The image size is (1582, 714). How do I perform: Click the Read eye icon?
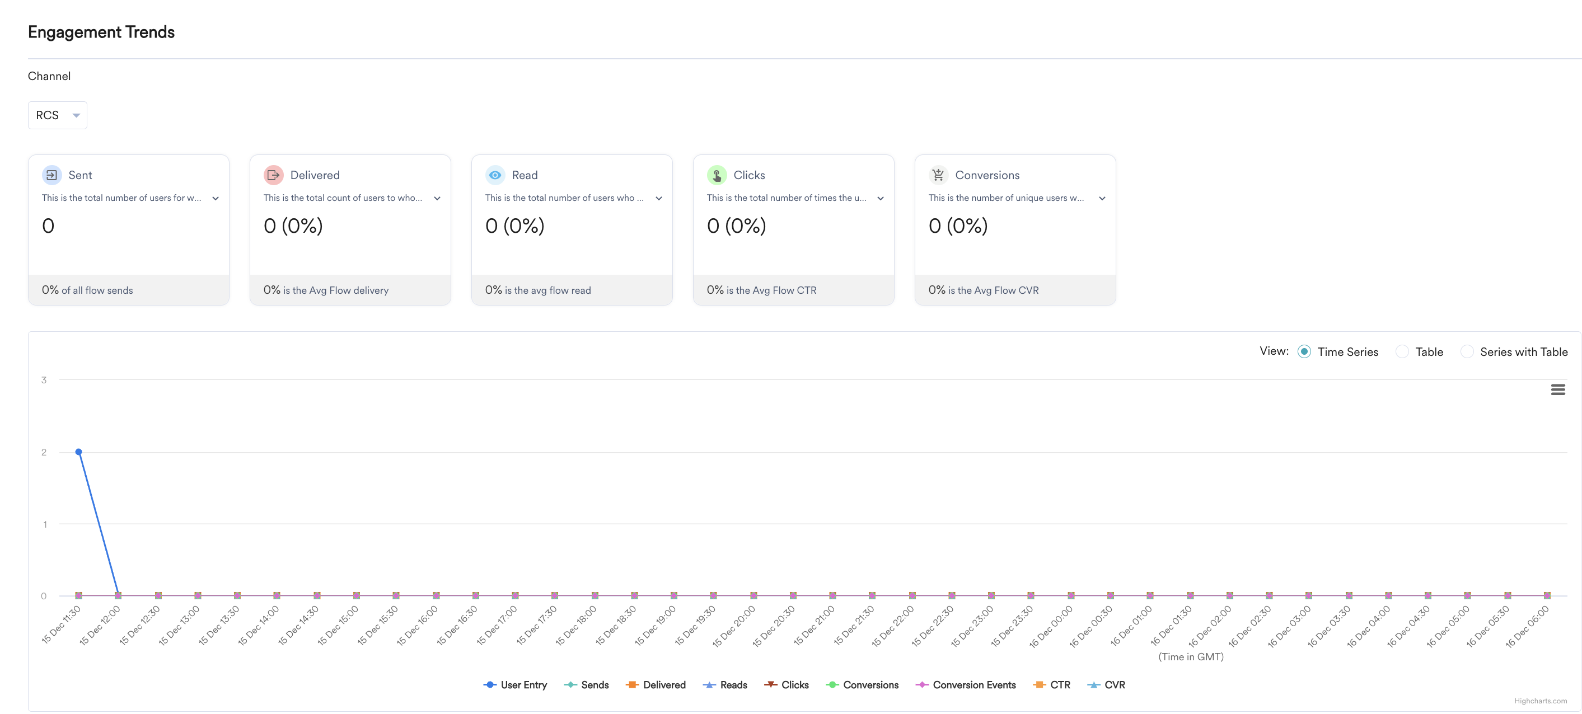click(x=495, y=175)
